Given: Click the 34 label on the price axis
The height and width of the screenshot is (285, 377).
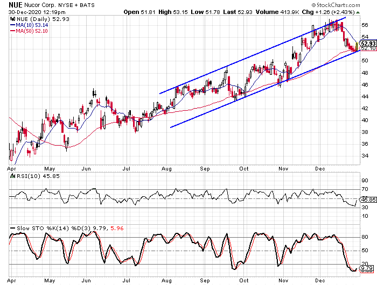Looking at the screenshot, I should (x=365, y=155).
